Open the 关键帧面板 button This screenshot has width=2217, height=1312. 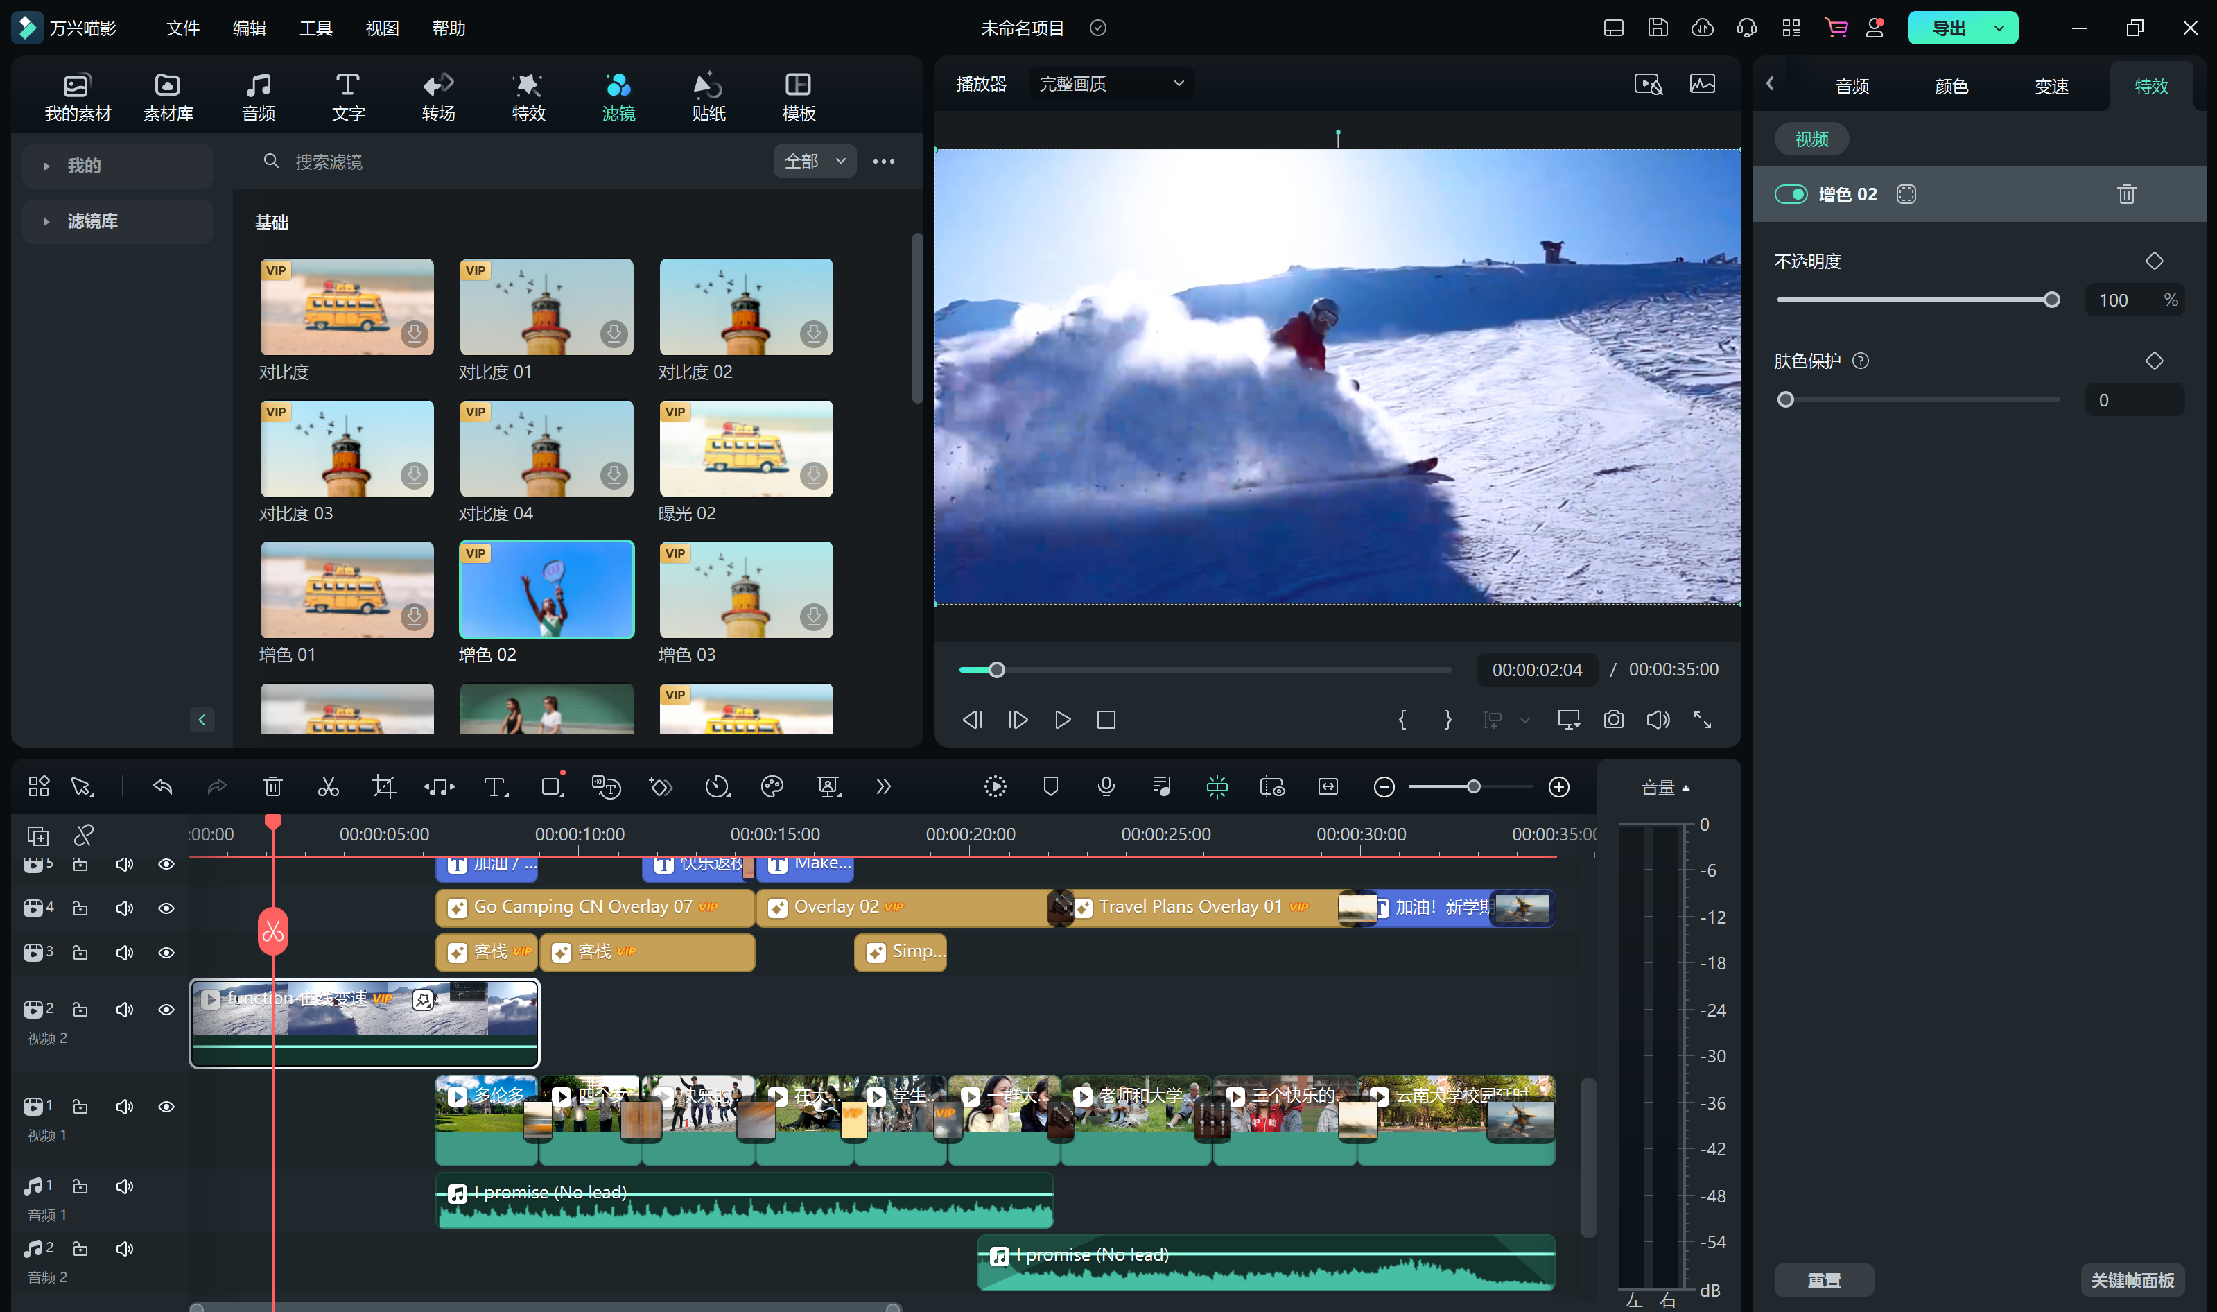[x=2133, y=1279]
